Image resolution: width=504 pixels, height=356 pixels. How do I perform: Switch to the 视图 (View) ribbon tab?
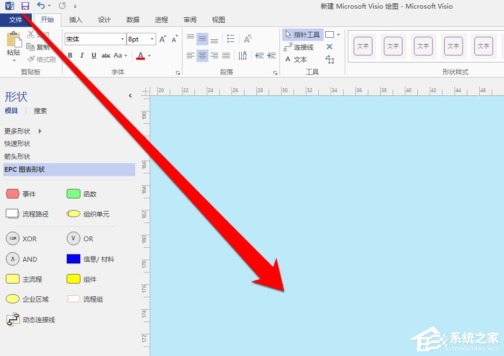click(x=218, y=19)
